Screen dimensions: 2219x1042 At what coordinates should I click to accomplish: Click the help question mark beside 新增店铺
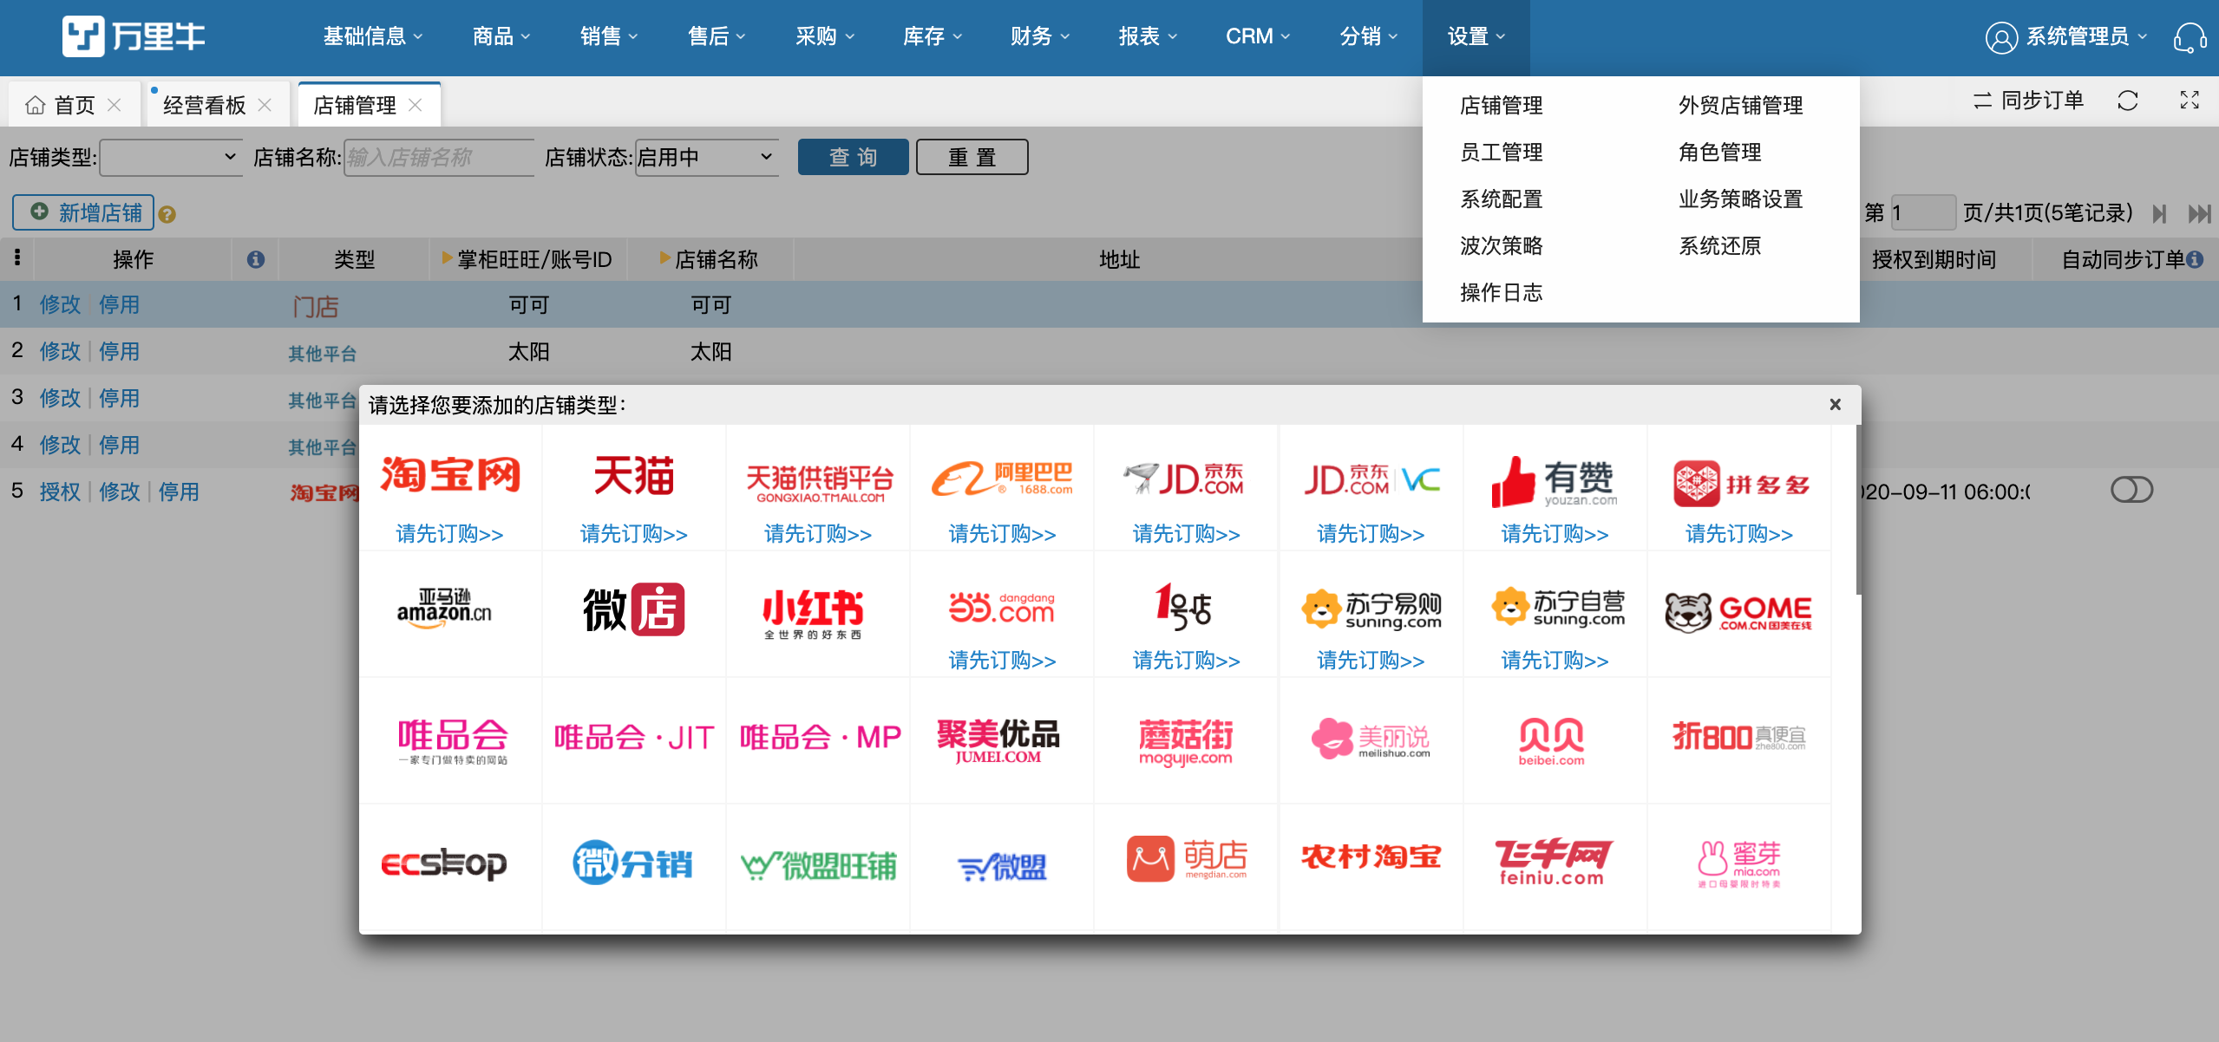coord(167,215)
